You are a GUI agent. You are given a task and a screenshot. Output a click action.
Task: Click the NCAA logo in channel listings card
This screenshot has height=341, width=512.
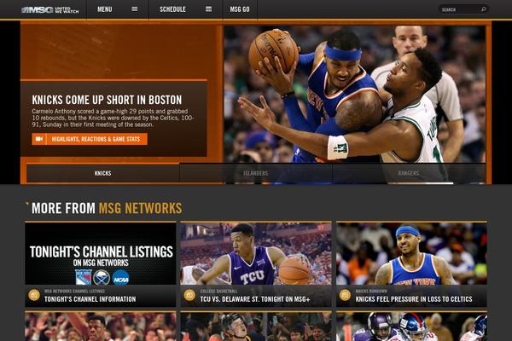pos(120,278)
